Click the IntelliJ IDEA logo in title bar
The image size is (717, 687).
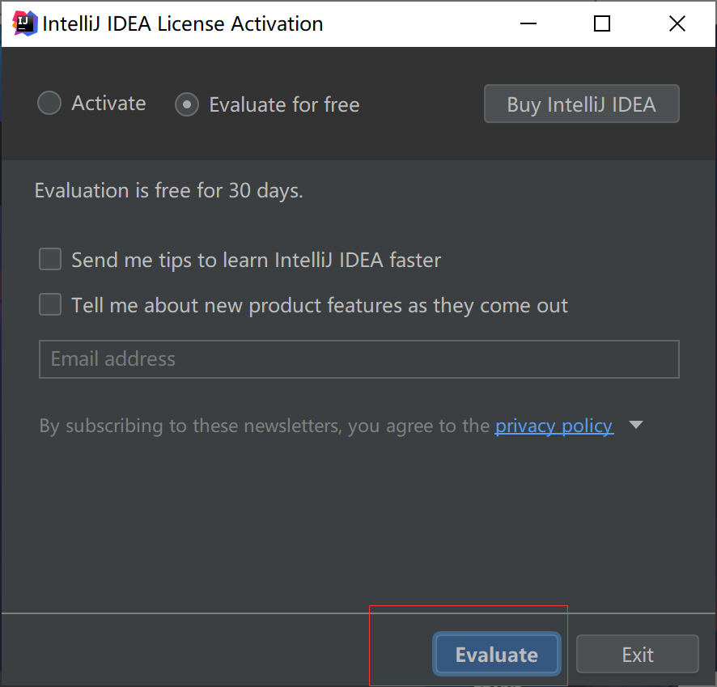pyautogui.click(x=26, y=23)
